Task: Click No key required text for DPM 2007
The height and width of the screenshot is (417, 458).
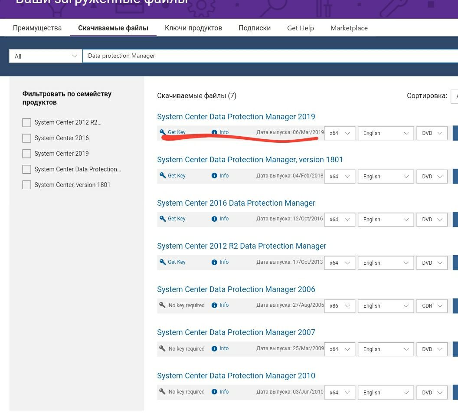Action: 186,348
